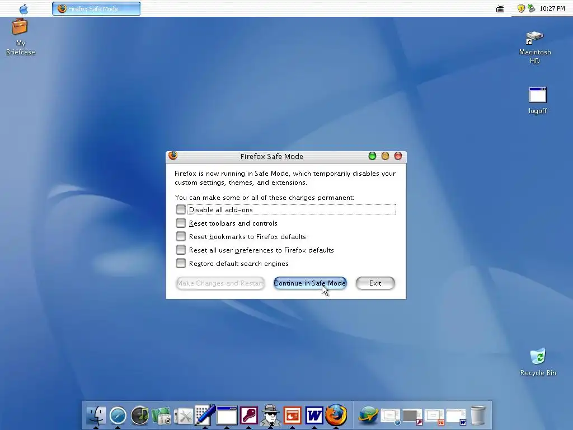Click the 10:27 PM clock
Viewport: 573px width, 430px height.
point(552,8)
